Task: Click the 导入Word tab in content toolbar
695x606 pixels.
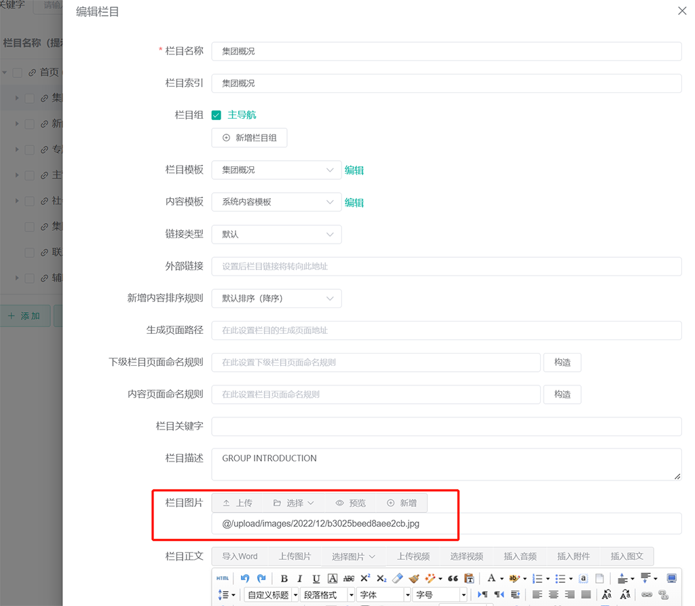Action: (240, 556)
